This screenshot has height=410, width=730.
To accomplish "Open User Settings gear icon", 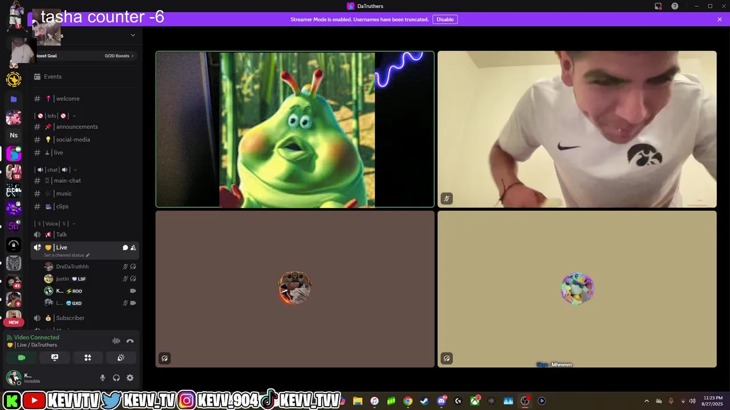I will 130,378.
